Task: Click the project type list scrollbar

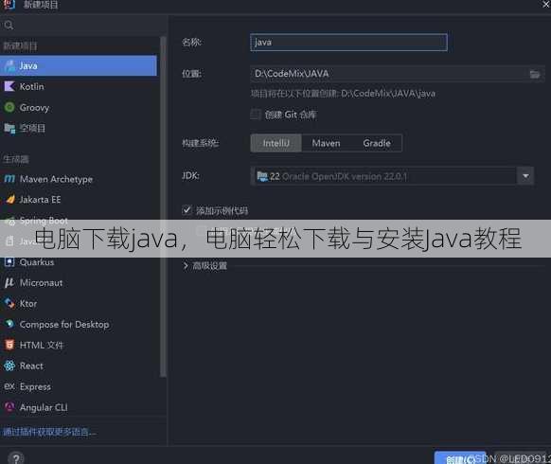Action: 163,206
